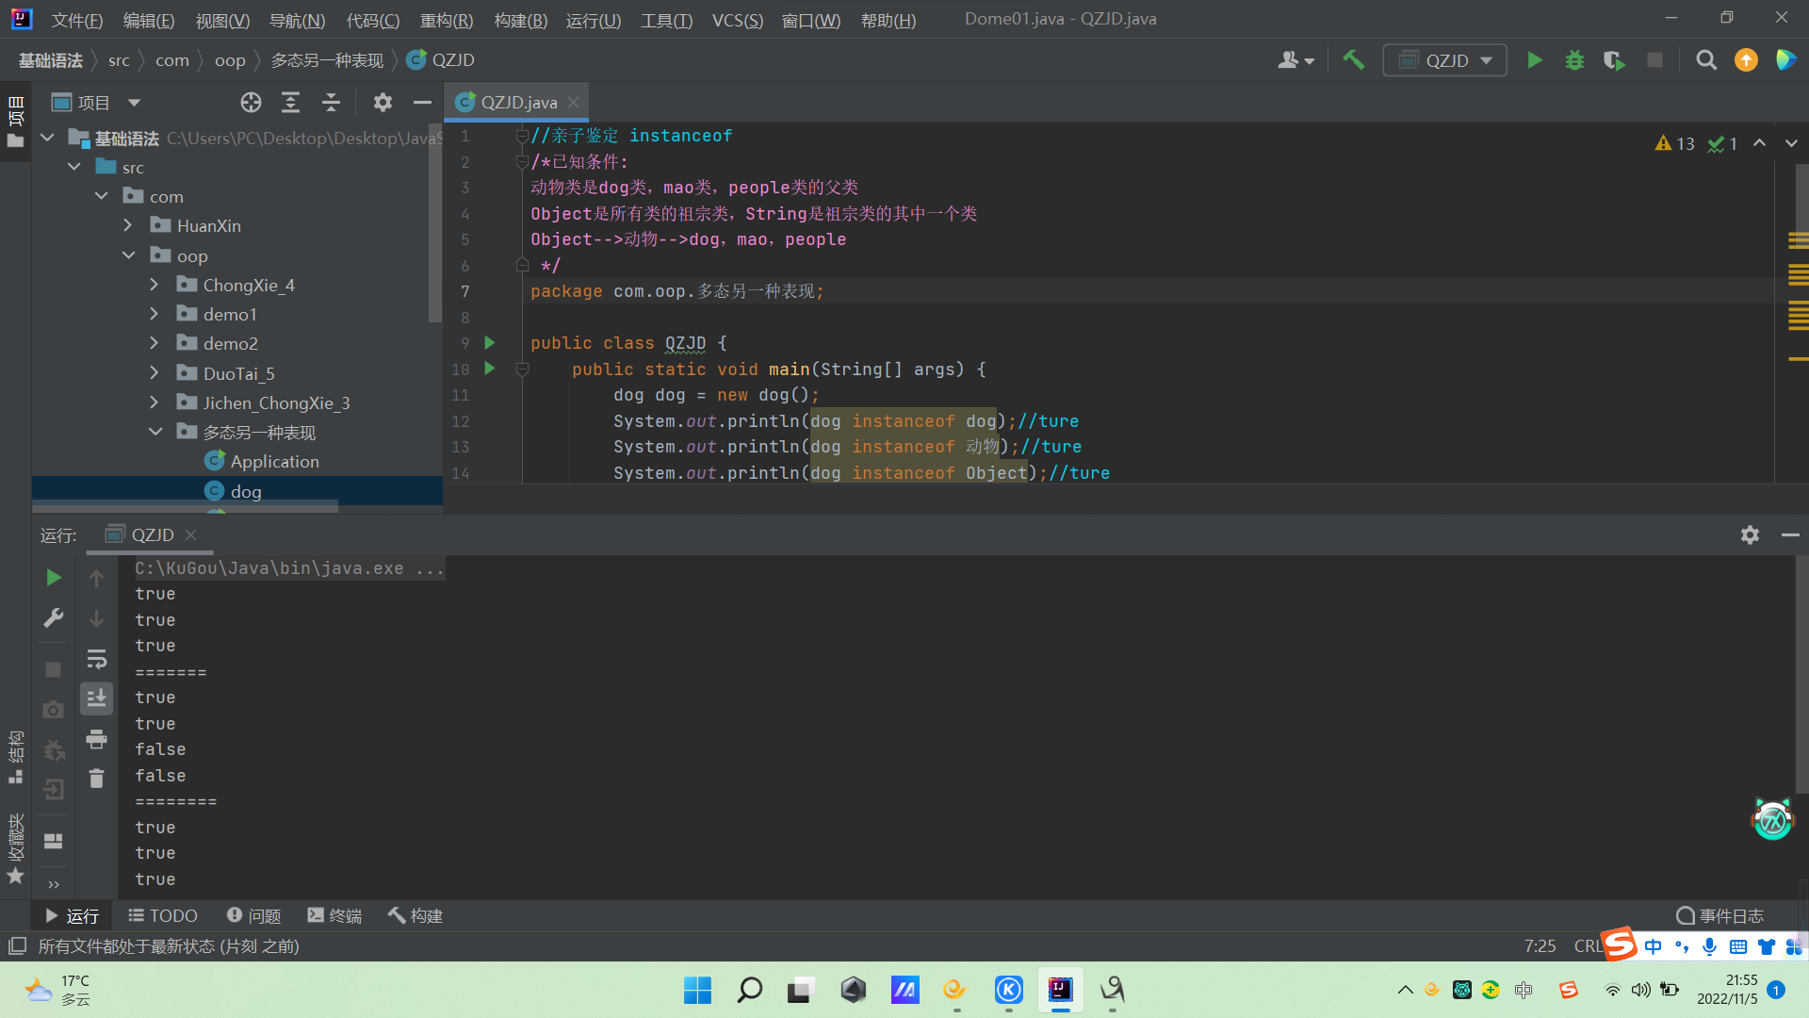
Task: Click the Build project hammer icon
Action: pos(1353,60)
